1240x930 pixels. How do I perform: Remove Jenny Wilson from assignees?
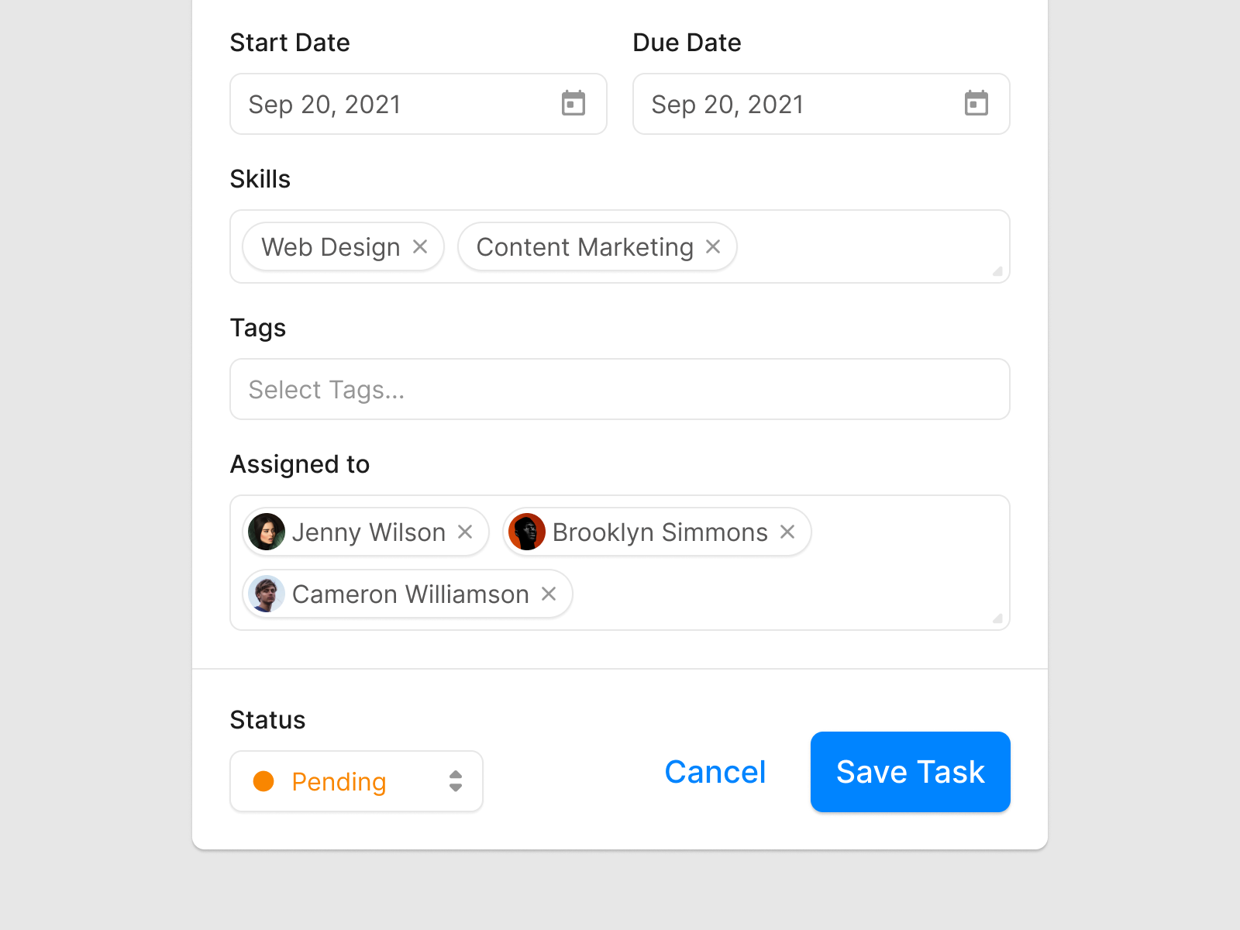tap(465, 532)
